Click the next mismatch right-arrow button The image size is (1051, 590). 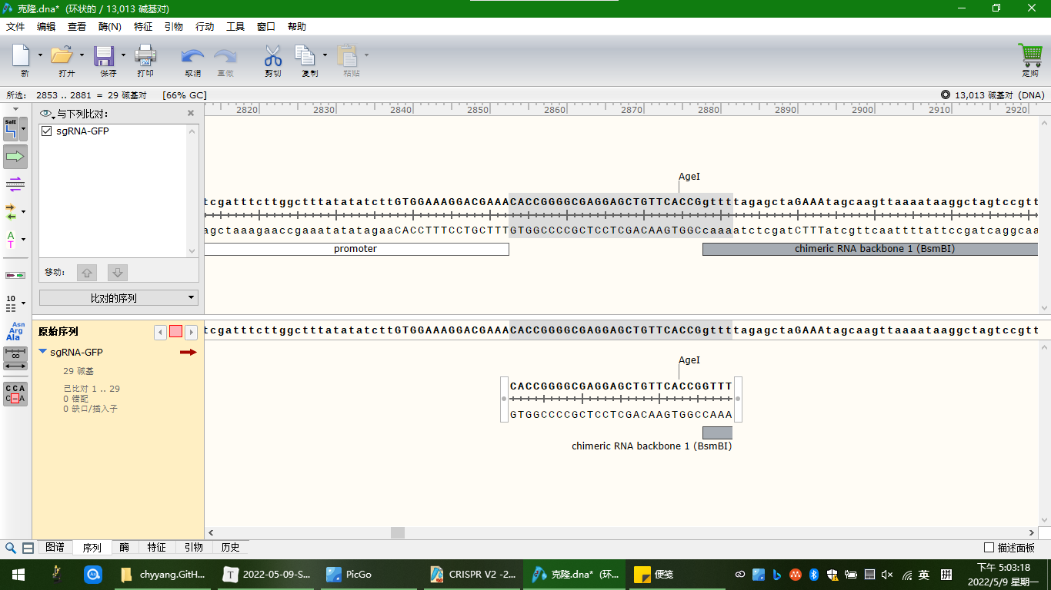191,332
